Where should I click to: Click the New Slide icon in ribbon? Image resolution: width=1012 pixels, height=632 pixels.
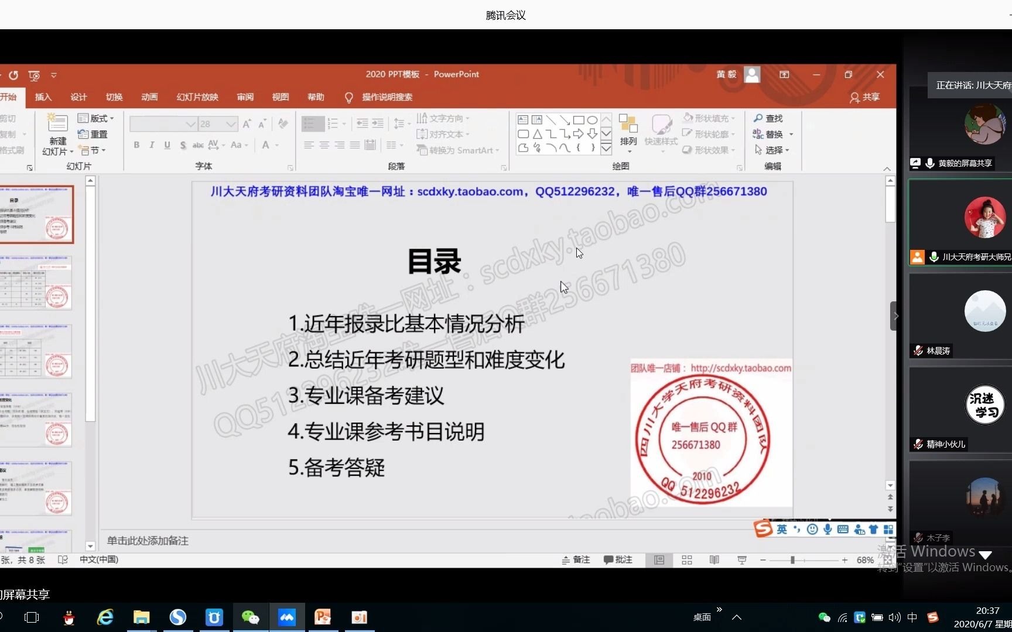click(x=57, y=123)
